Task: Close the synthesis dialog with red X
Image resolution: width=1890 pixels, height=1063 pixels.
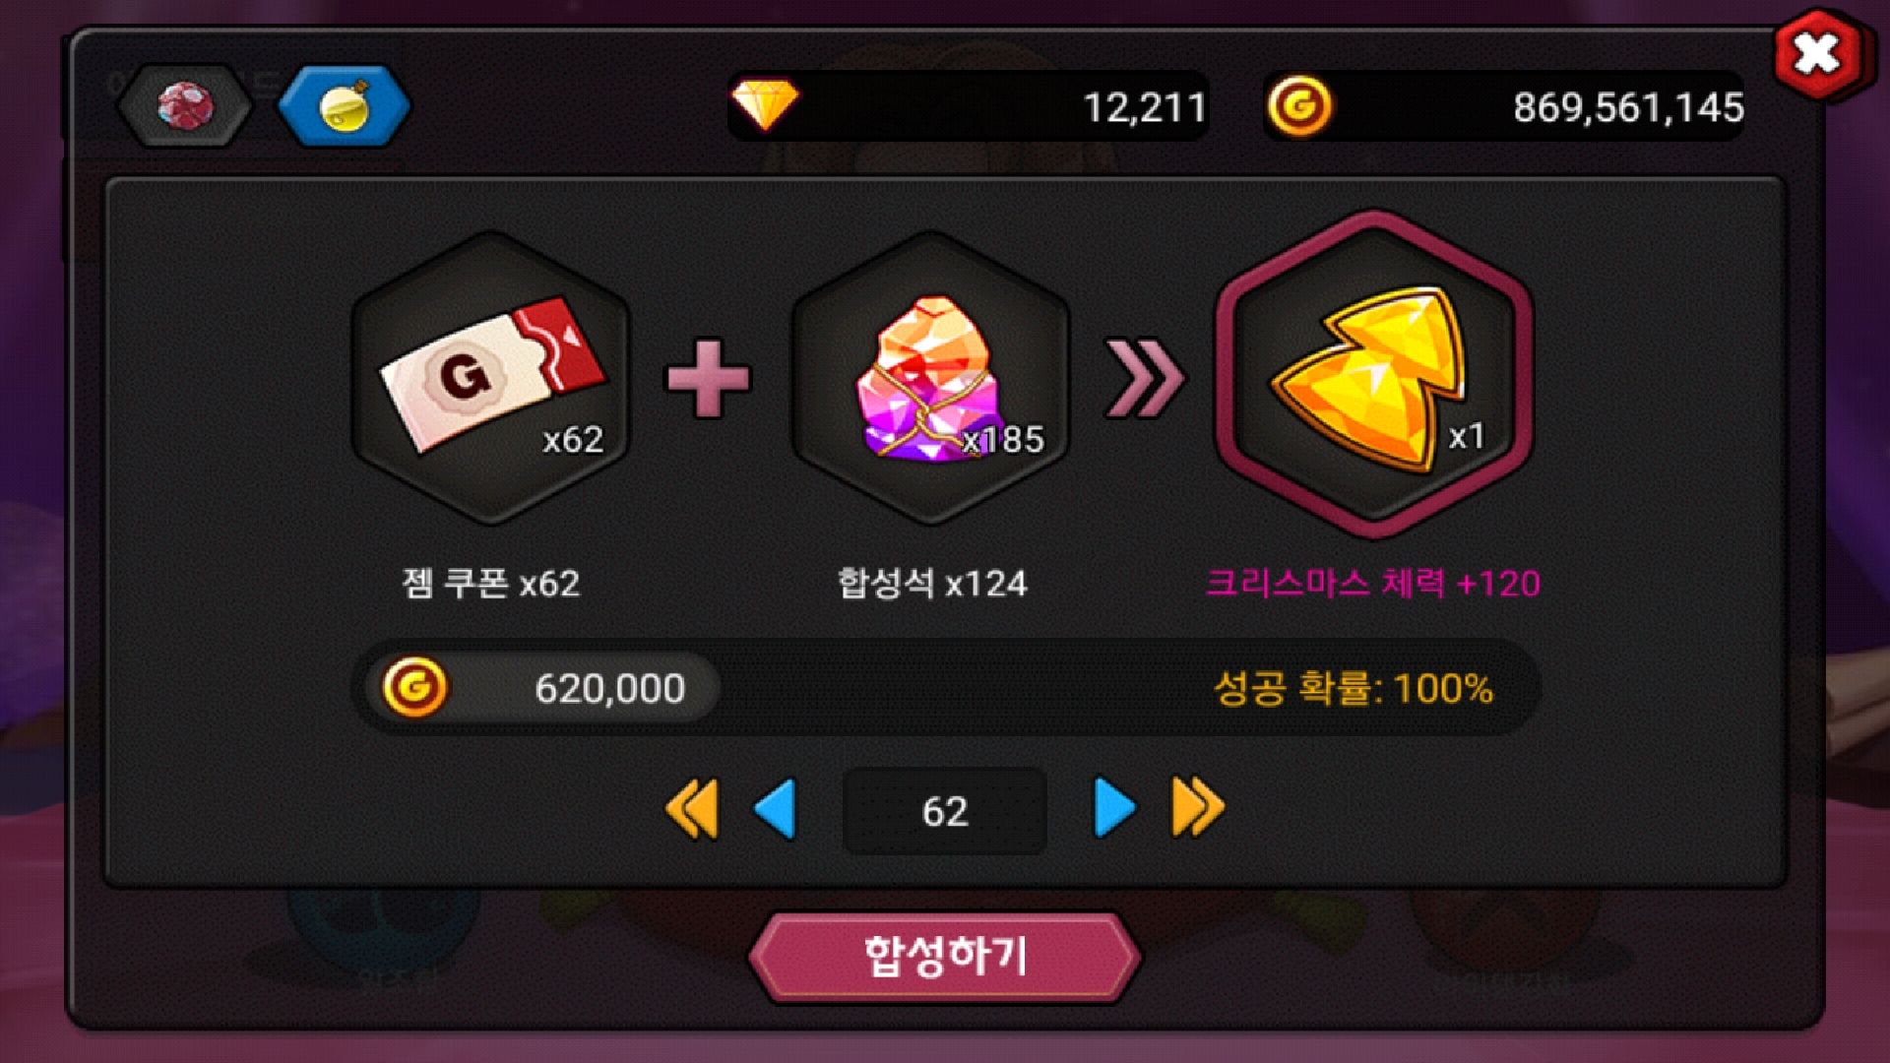Action: click(1817, 54)
